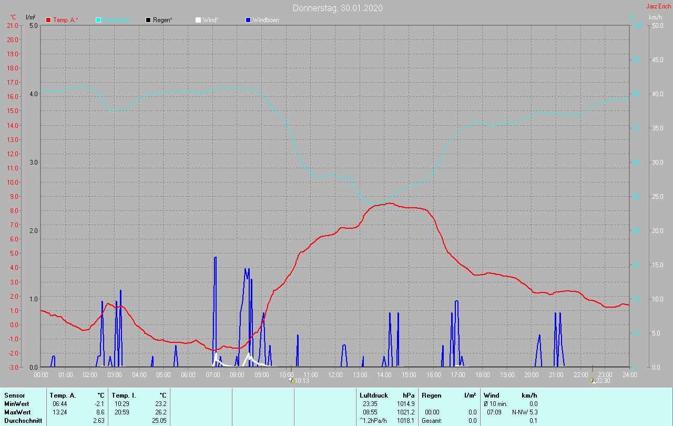Viewport: 673px width, 426px height.
Task: Click the sunset marker at 22:30
Action: pyautogui.click(x=593, y=380)
